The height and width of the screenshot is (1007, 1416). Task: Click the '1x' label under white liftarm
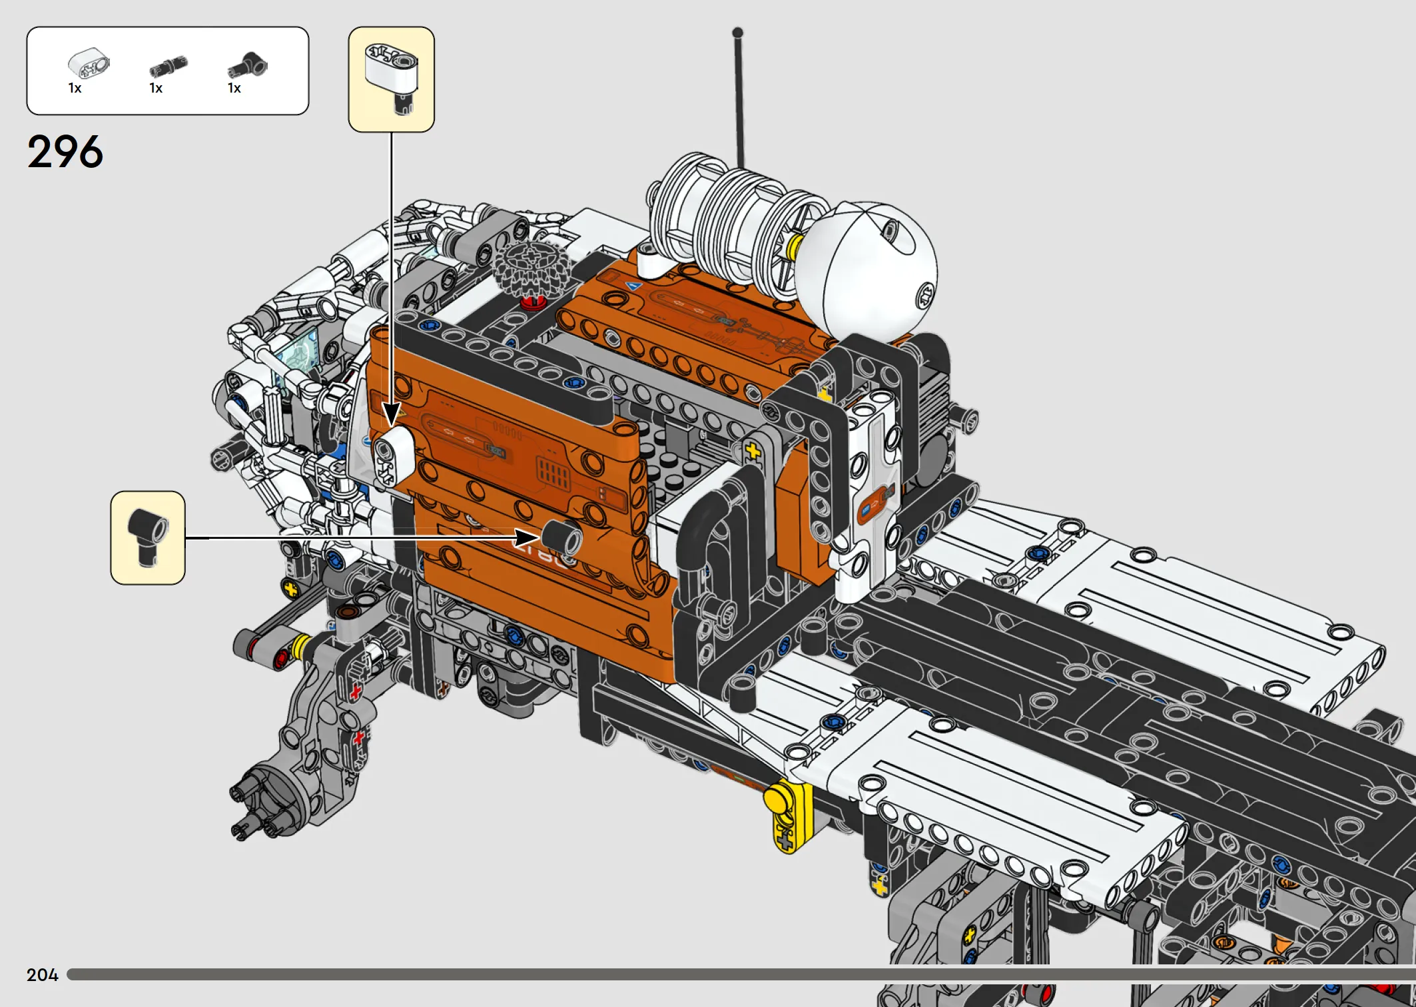point(75,88)
